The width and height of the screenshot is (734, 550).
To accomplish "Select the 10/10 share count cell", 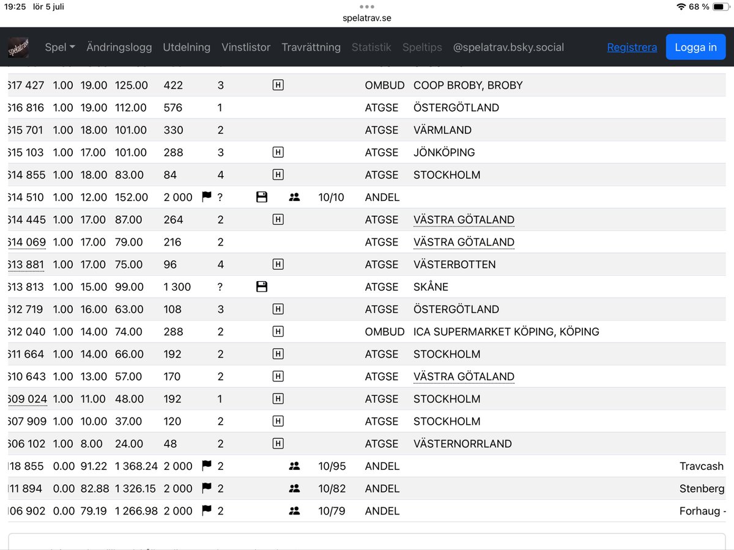I will pos(332,197).
